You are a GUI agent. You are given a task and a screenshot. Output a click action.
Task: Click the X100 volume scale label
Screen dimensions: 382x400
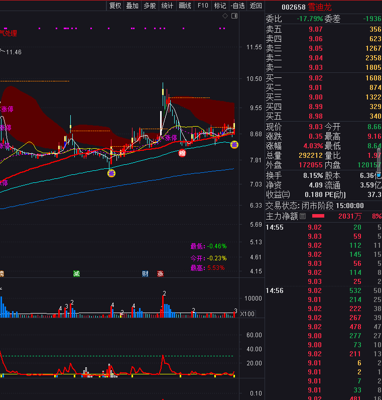click(247, 314)
